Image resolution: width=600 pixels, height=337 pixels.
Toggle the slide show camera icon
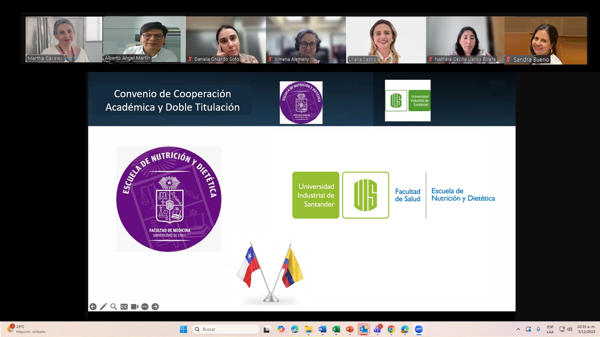click(134, 307)
